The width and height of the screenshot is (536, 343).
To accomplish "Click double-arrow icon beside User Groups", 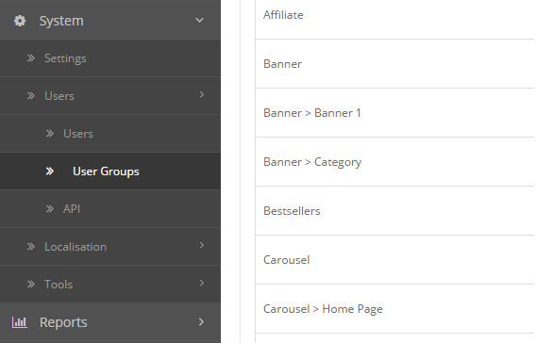I will pyautogui.click(x=50, y=171).
